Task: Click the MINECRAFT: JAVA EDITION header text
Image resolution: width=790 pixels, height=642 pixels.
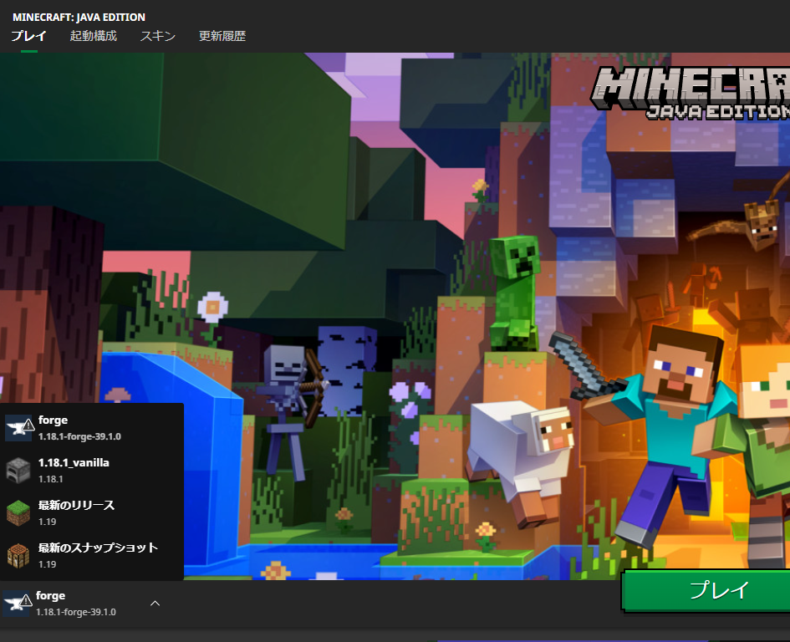Action: (79, 17)
